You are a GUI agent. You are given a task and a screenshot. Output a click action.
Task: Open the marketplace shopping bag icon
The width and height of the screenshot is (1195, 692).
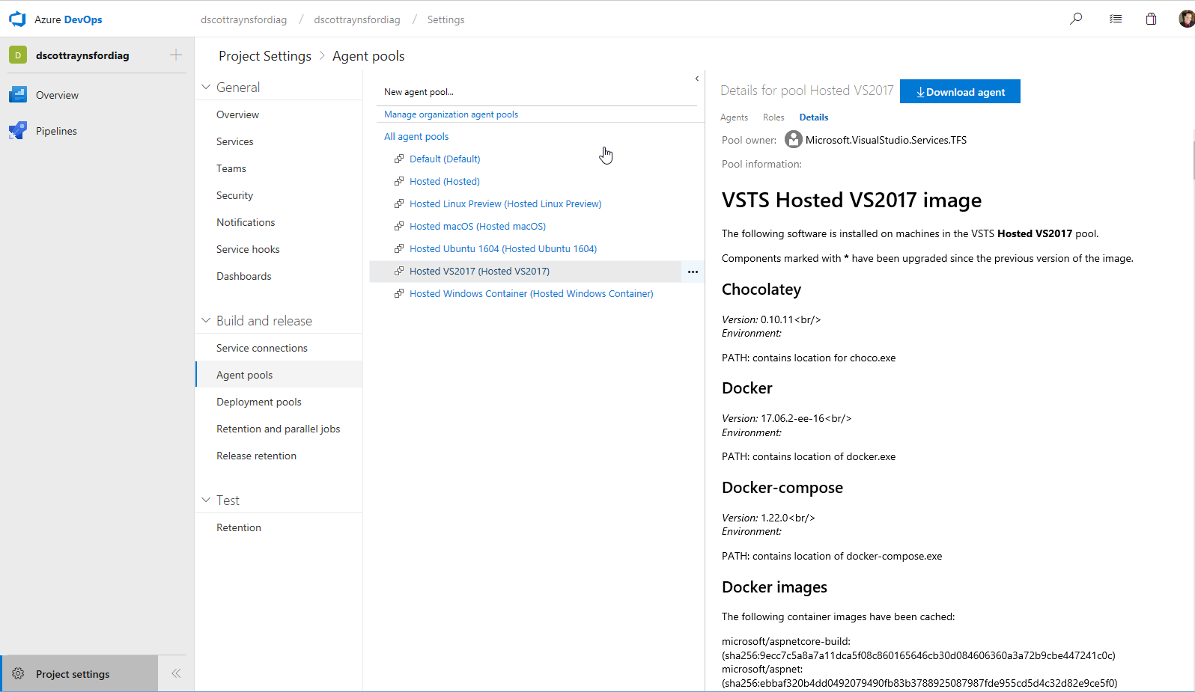click(x=1151, y=19)
